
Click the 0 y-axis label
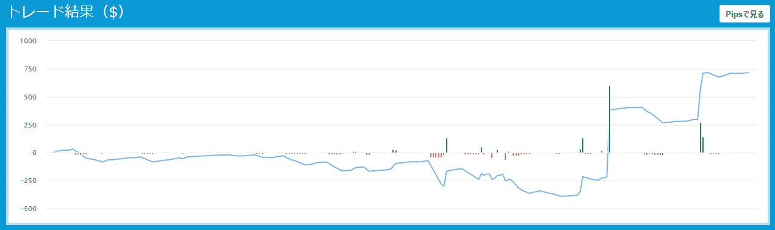click(34, 153)
